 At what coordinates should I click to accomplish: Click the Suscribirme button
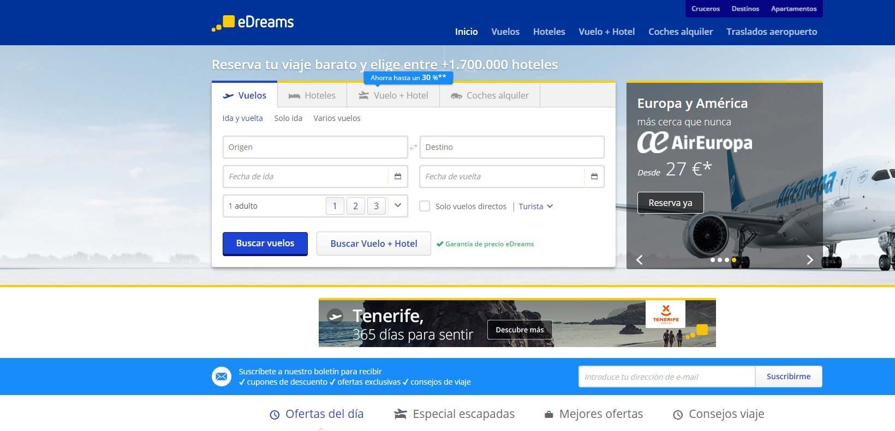tap(789, 377)
